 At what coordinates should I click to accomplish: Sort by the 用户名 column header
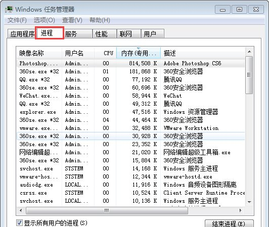click(x=78, y=53)
